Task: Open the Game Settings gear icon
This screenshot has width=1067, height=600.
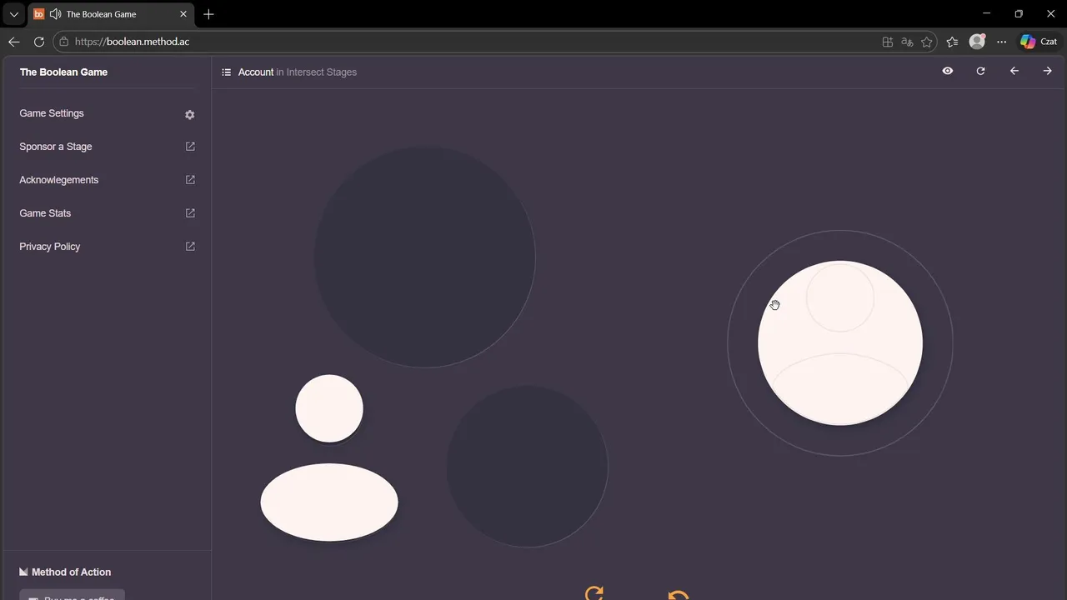Action: click(x=190, y=114)
